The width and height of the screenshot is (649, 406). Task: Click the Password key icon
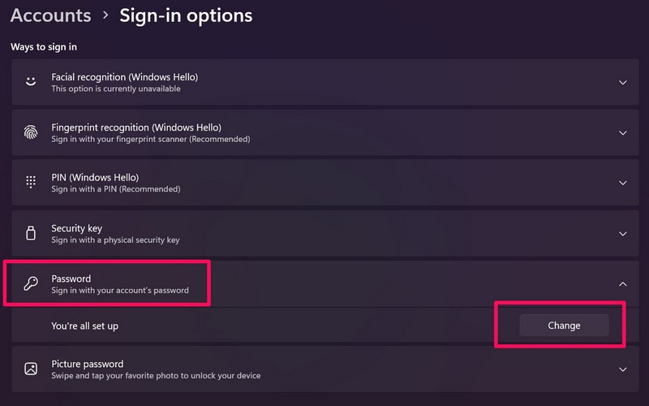point(31,283)
